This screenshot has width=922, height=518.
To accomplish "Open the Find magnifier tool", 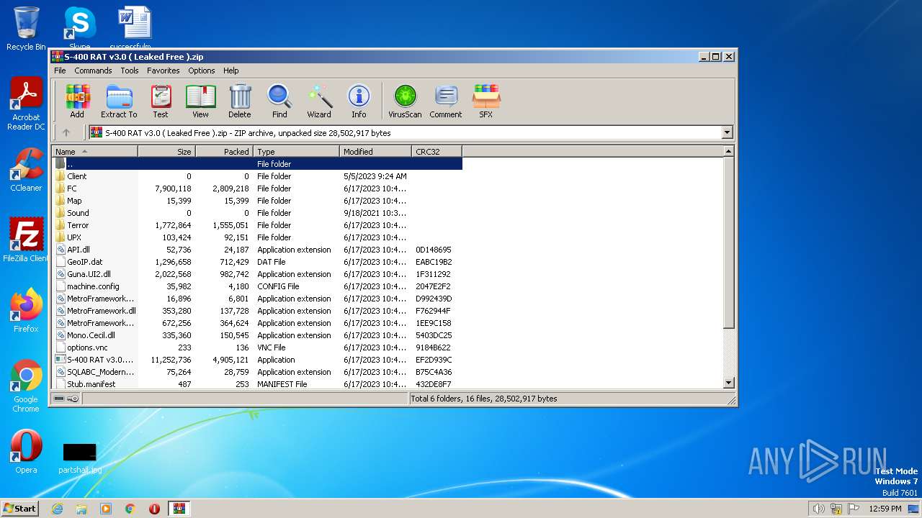I will click(279, 101).
